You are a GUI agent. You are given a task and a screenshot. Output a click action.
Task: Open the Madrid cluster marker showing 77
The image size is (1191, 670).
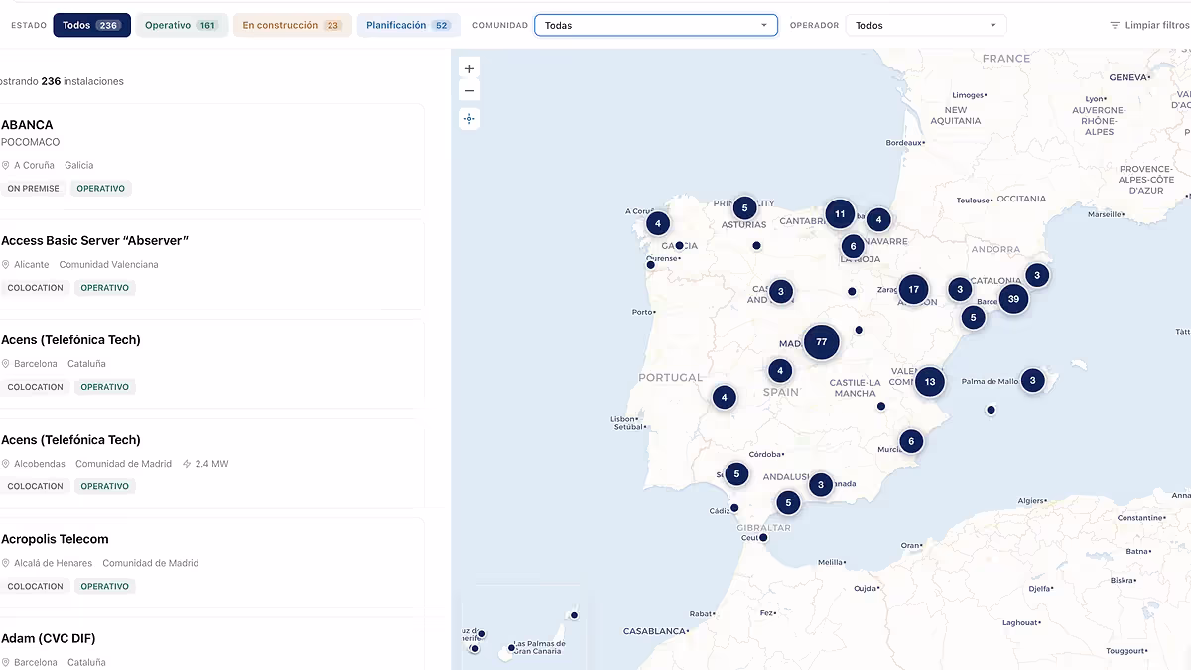tap(821, 341)
